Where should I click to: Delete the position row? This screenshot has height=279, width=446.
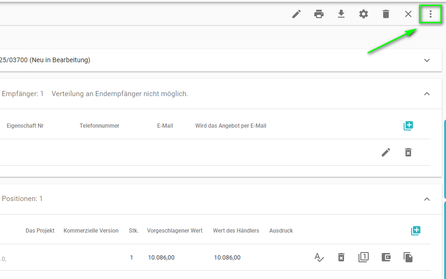pos(341,257)
